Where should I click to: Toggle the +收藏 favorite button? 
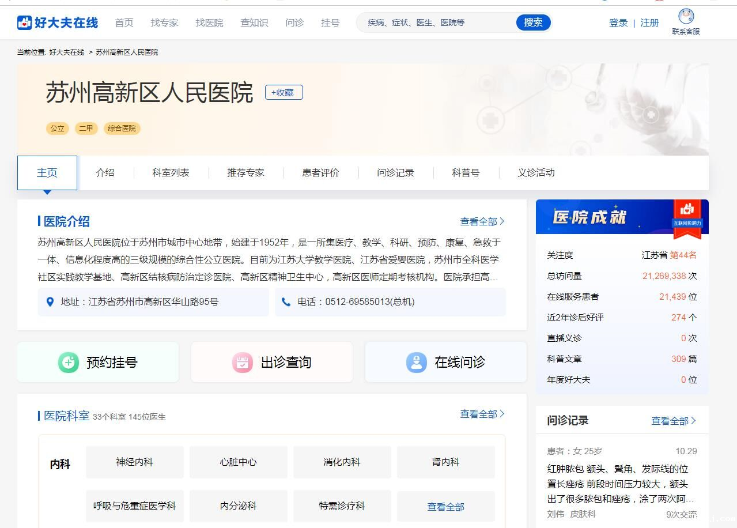284,92
